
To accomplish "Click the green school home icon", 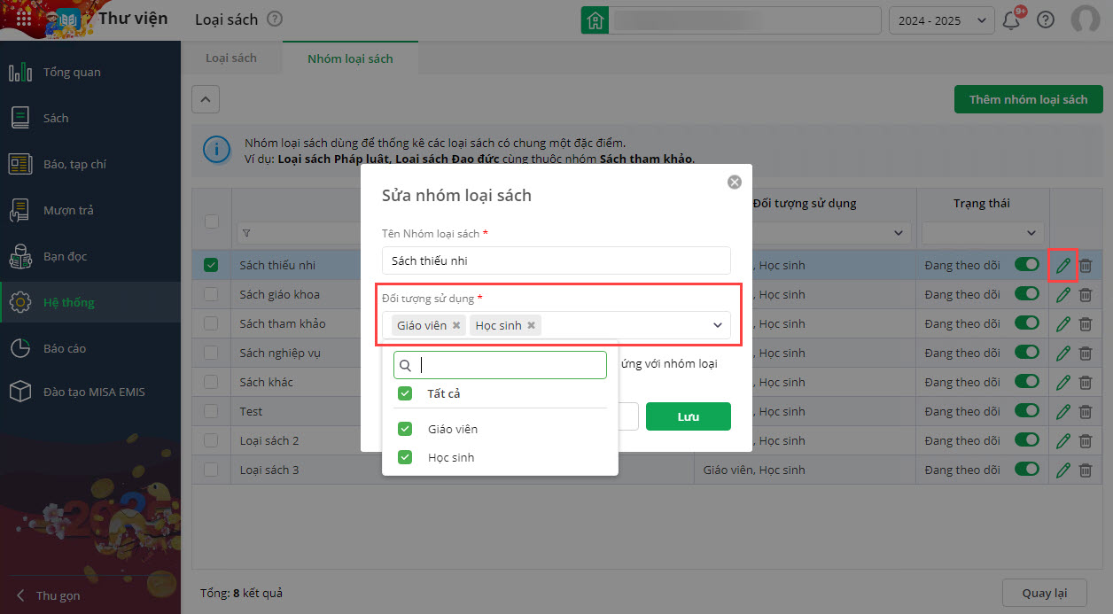I will [595, 20].
